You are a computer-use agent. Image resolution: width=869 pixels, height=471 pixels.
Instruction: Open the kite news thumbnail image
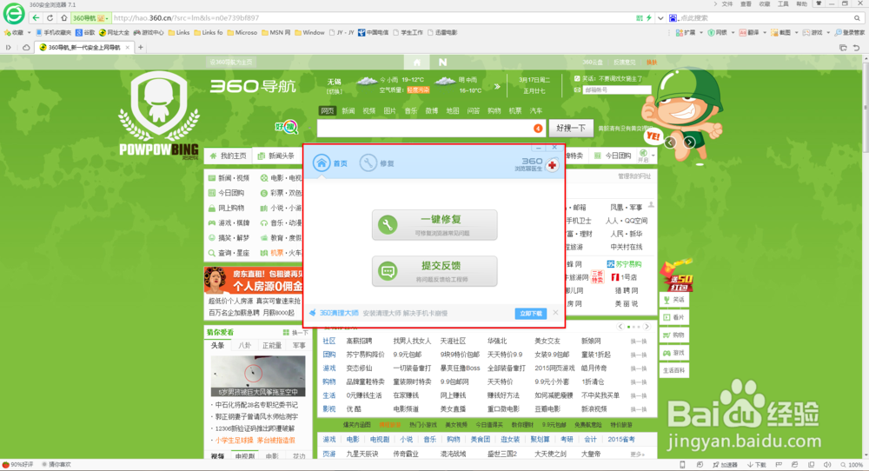click(258, 375)
